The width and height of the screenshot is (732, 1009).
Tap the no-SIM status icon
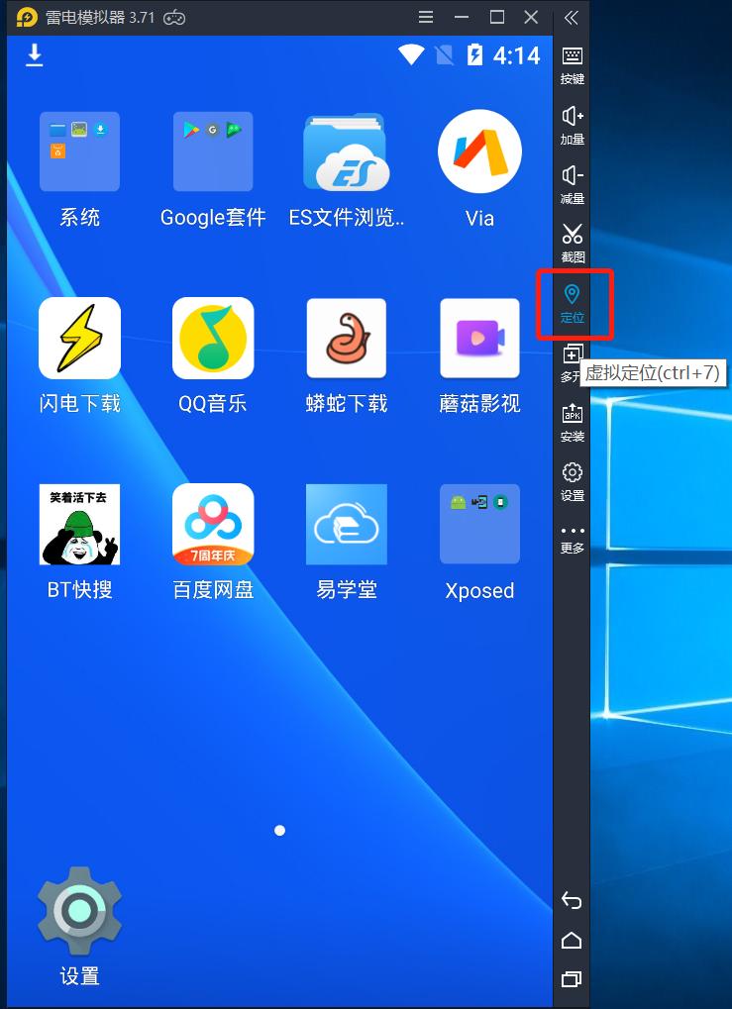(x=444, y=54)
